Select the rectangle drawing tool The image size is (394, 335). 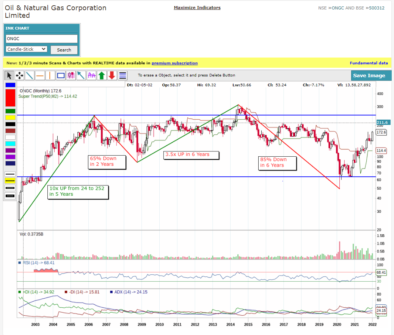(x=61, y=75)
